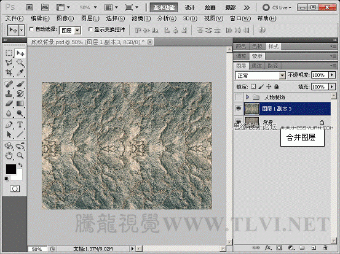Toggle lock position
Screen dimensions: 340x254
click(269, 87)
